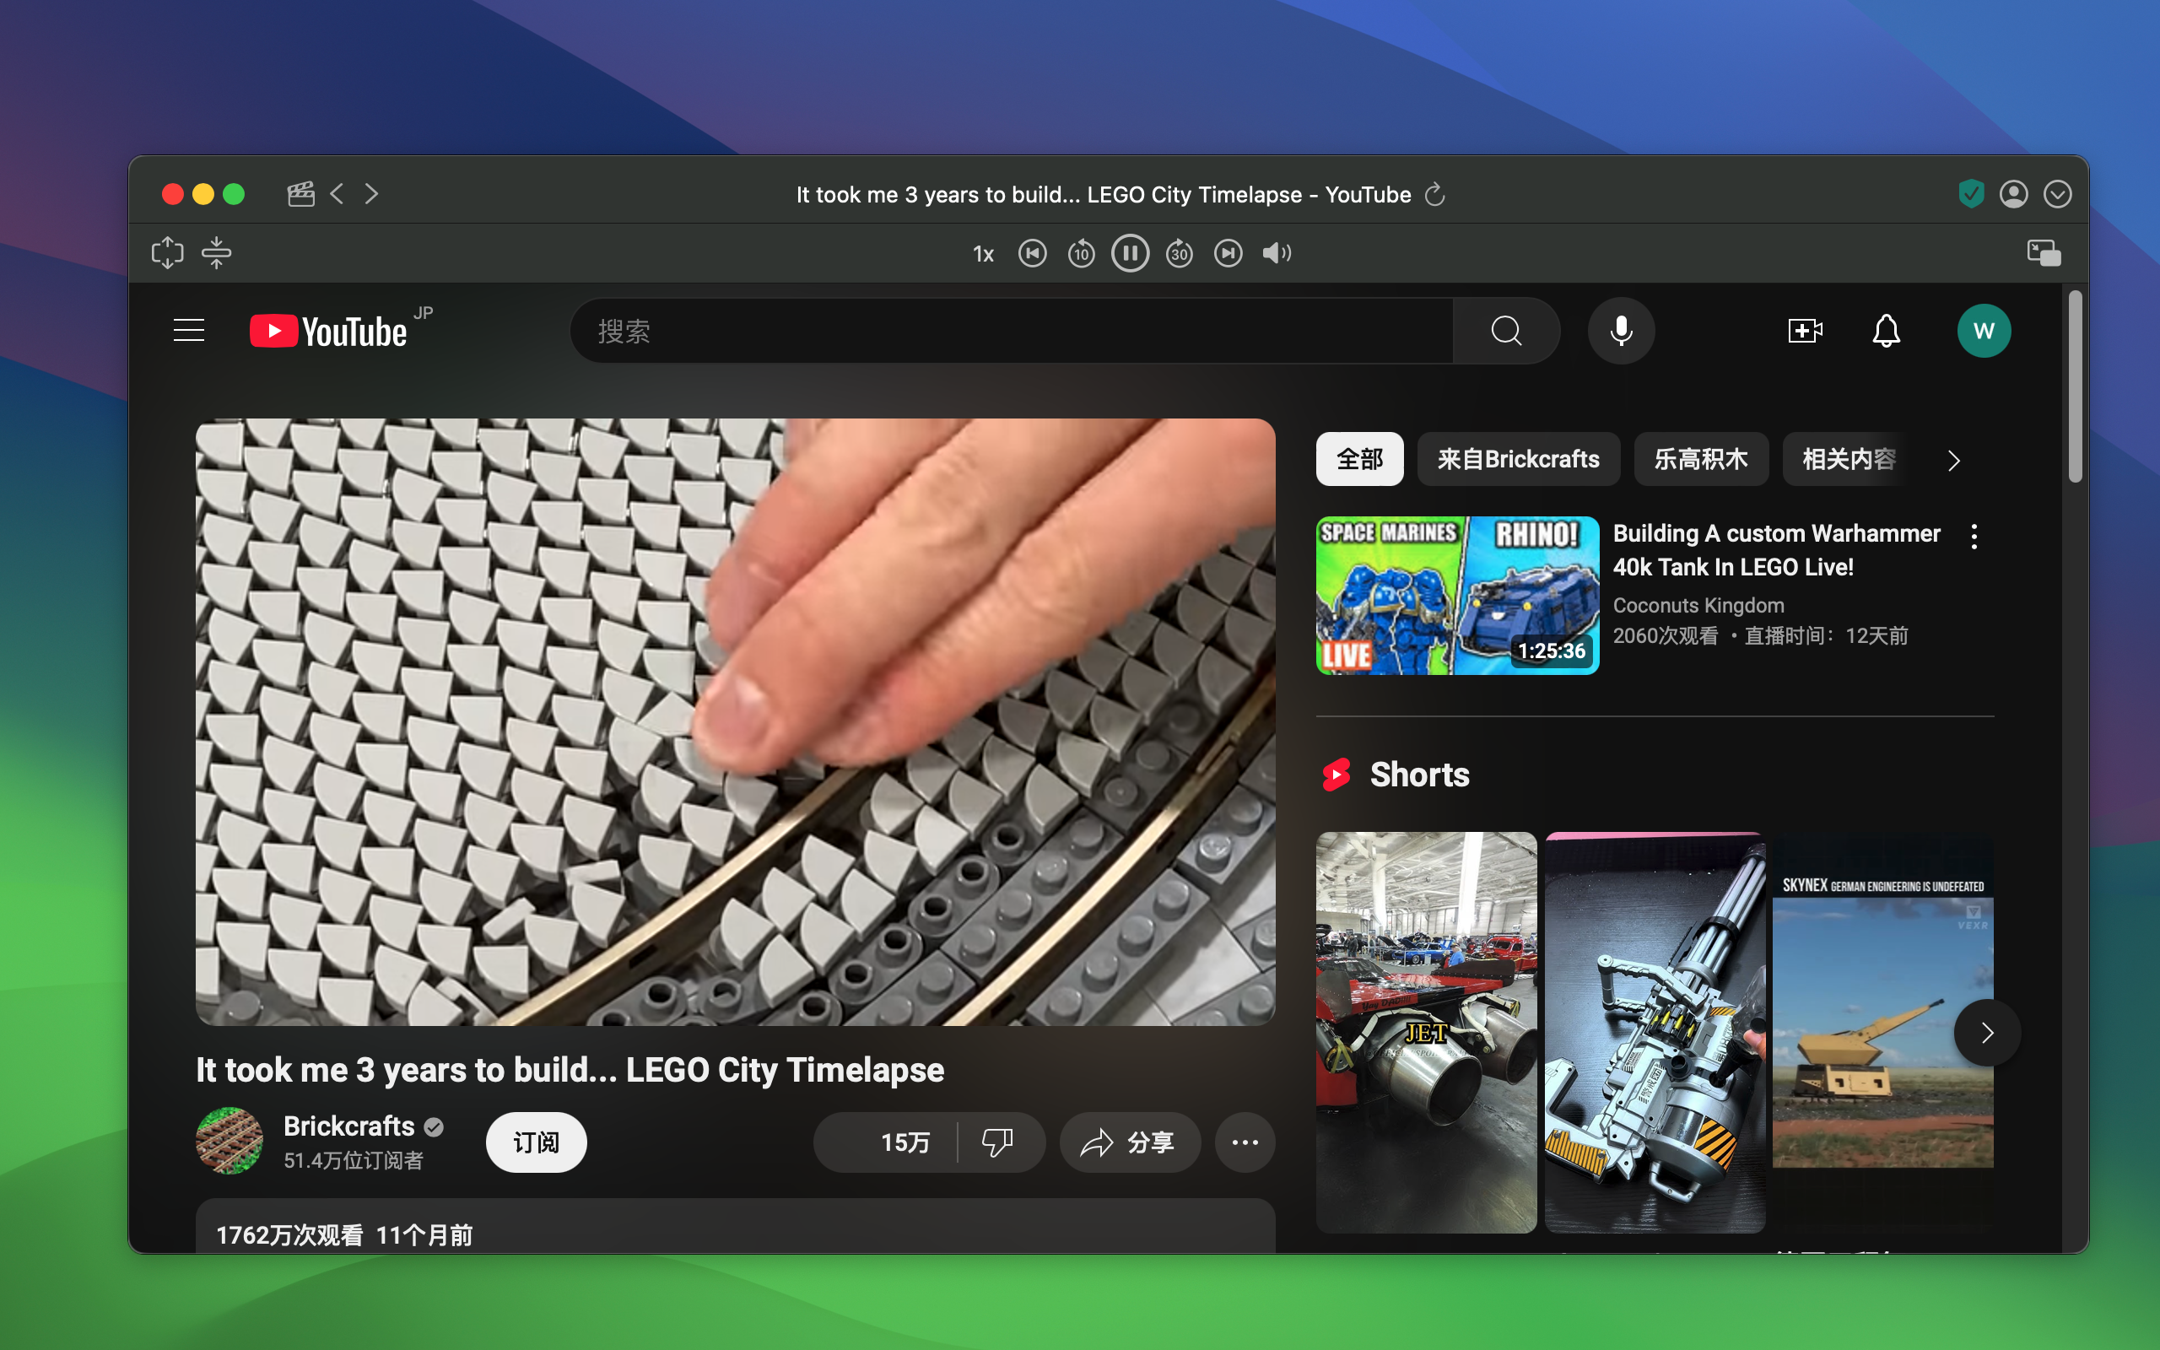Skip to next track
Image resolution: width=2160 pixels, height=1350 pixels.
pos(1228,254)
